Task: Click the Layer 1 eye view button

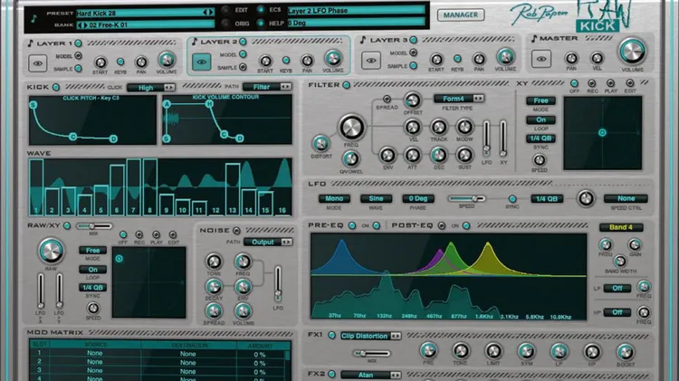Action: pos(38,63)
